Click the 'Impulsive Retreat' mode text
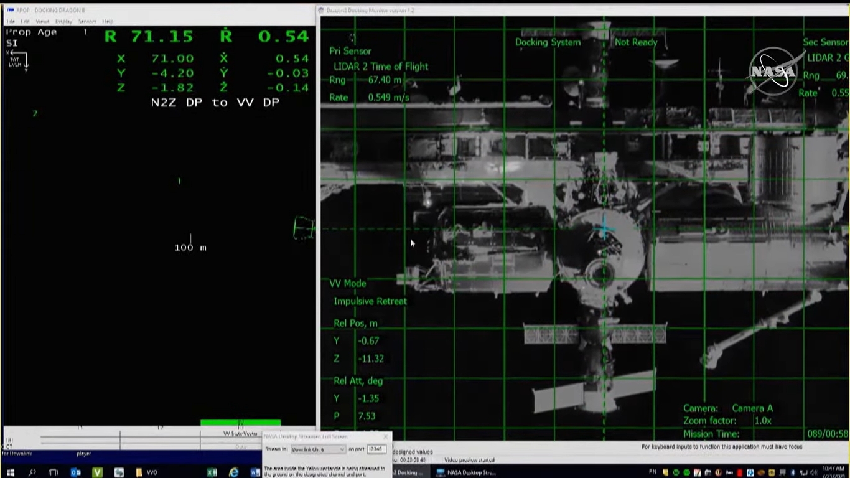 (x=370, y=301)
